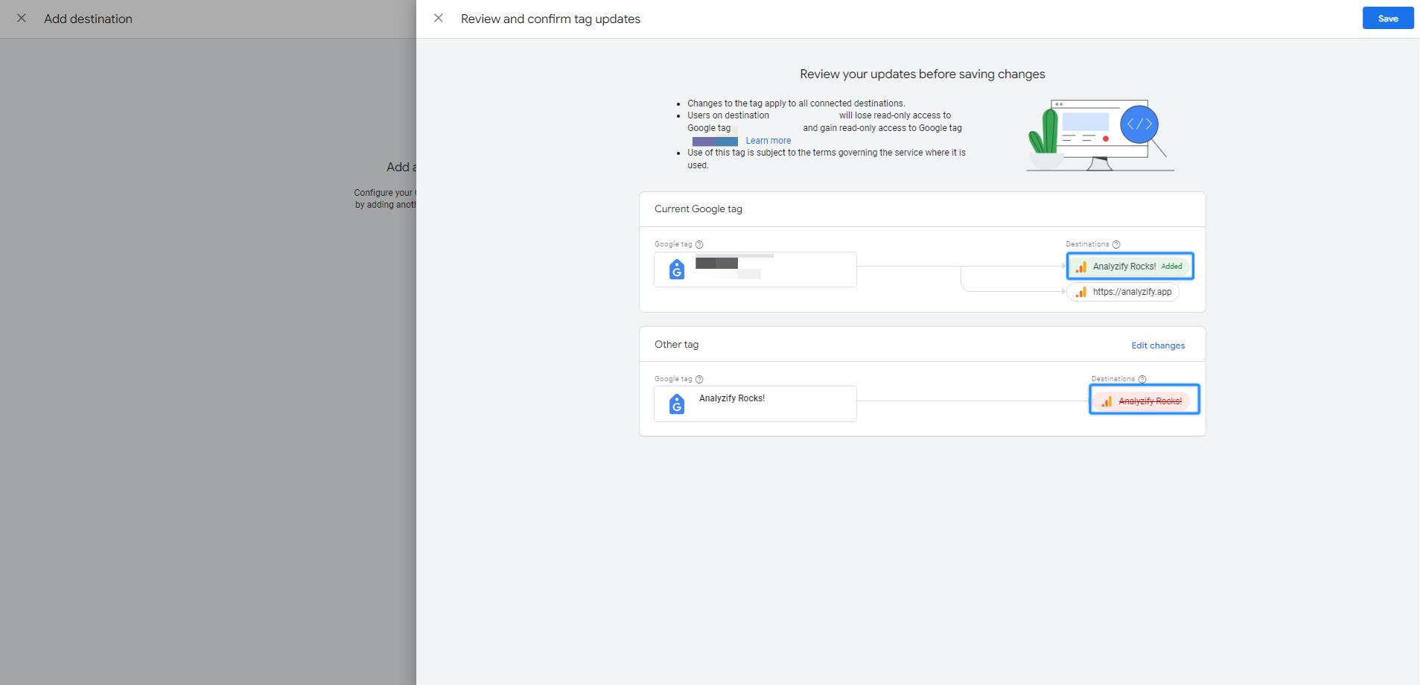
Task: Click the Google tag icon beside Analyzify Rocks! tag
Action: (676, 404)
